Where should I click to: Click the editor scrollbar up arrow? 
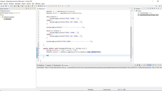point(131,11)
